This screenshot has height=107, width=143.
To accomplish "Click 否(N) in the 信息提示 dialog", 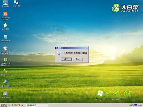I will [x=78, y=59].
